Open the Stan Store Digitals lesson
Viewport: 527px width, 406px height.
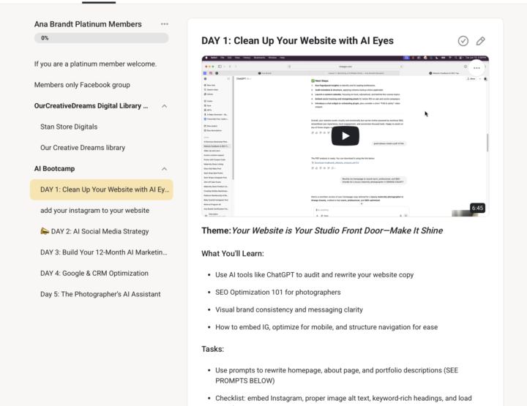click(69, 127)
